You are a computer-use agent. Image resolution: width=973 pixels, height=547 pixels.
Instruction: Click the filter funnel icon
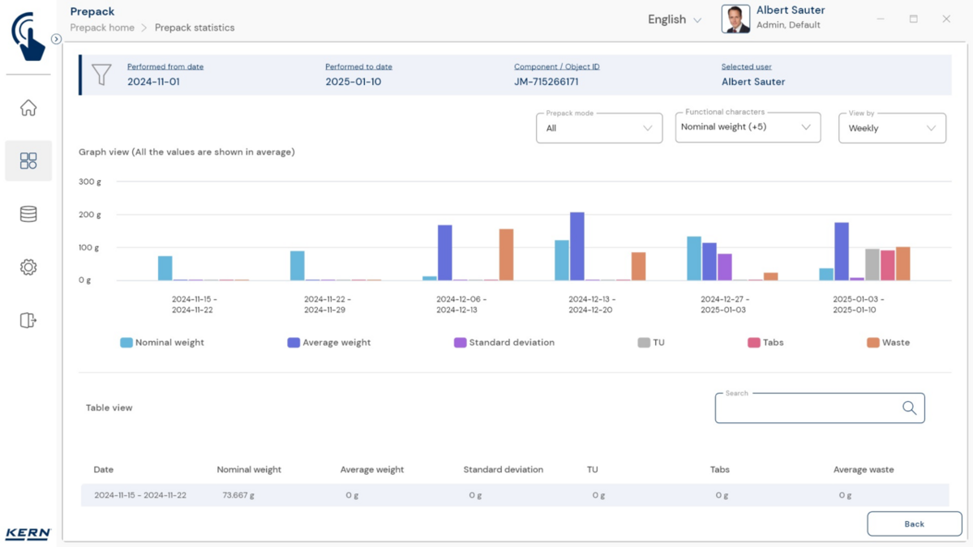click(x=101, y=75)
